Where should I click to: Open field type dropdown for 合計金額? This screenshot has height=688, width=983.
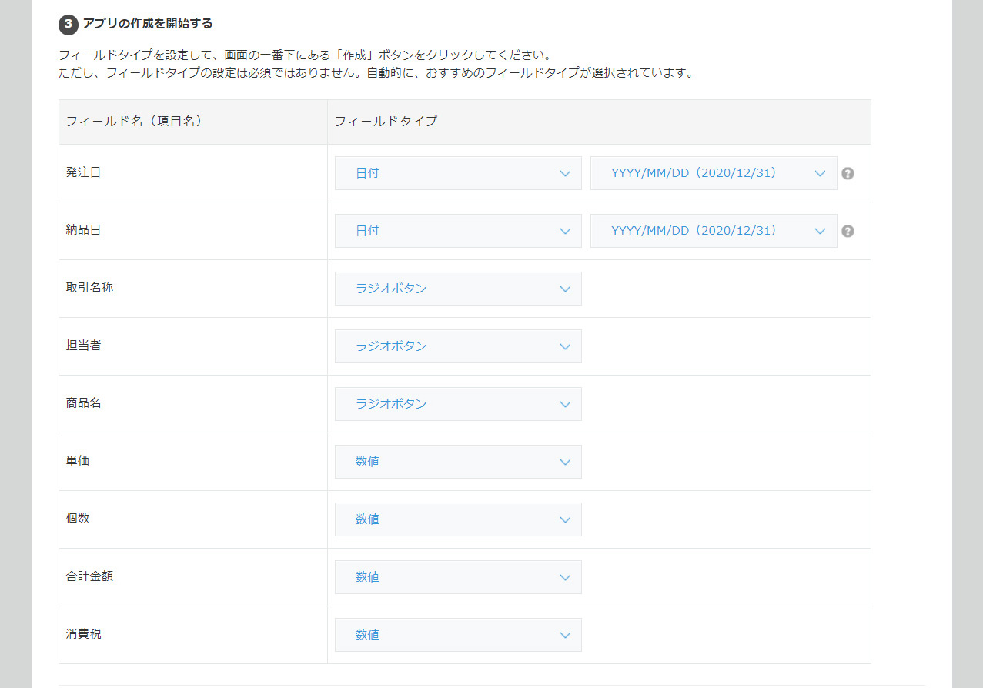[458, 577]
